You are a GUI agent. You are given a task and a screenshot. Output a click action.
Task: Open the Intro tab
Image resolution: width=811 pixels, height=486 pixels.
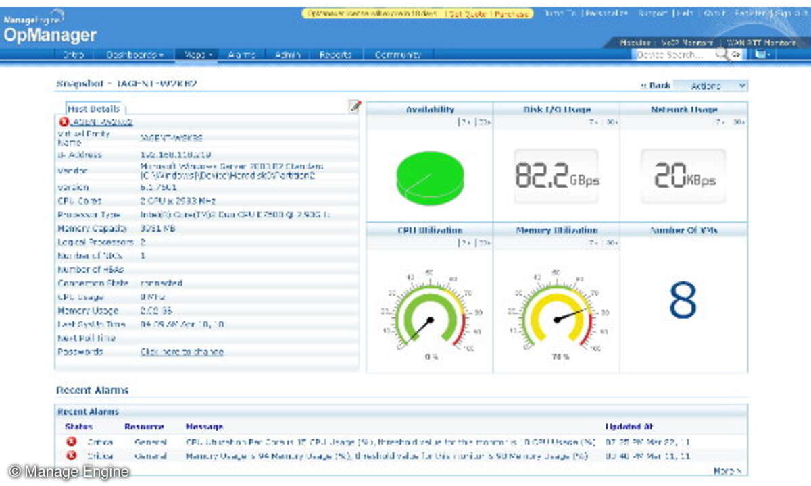click(74, 55)
